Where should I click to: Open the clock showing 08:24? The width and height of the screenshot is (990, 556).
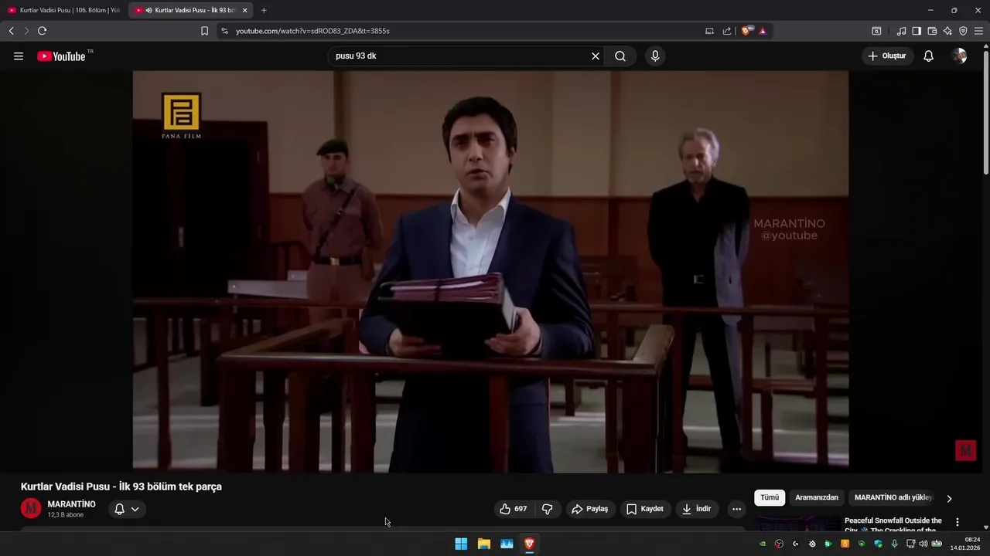pos(967,544)
